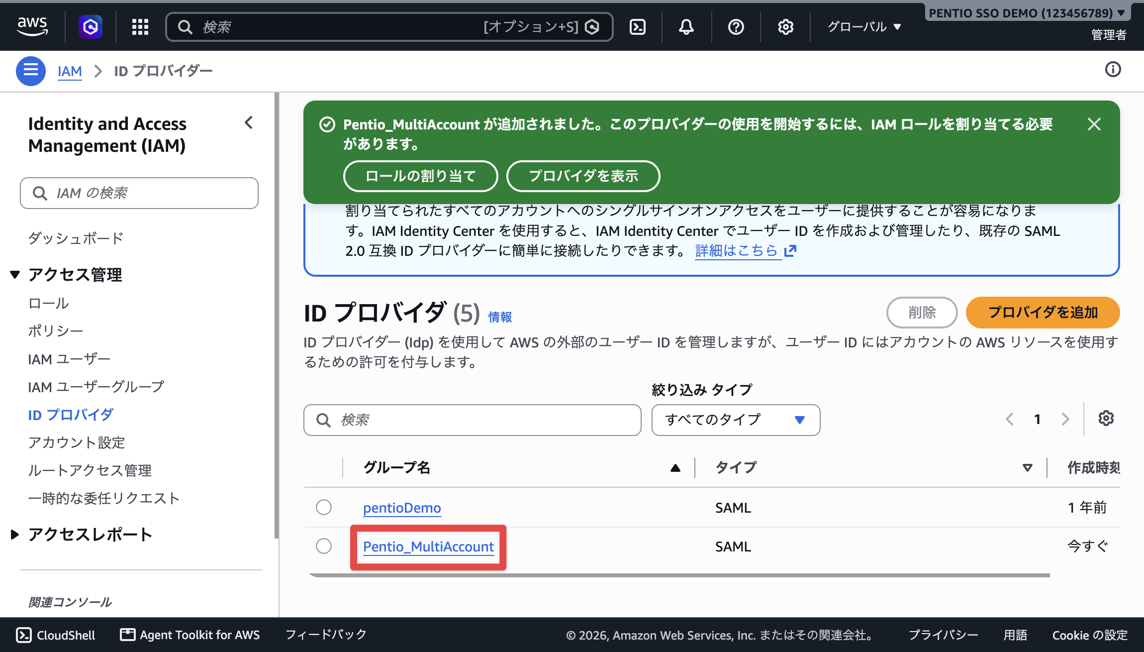Image resolution: width=1144 pixels, height=652 pixels.
Task: Open the すべてのタイプ filter dropdown
Action: click(x=736, y=420)
